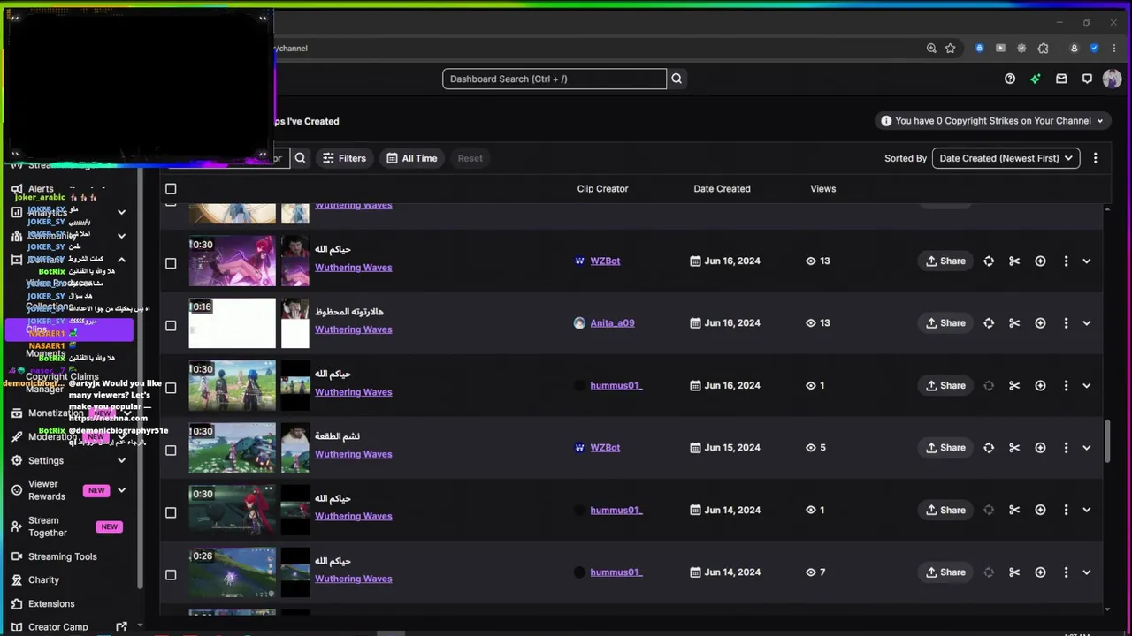
Task: Select checkbox for hummus01_ Jun 16 clip
Action: (x=171, y=388)
